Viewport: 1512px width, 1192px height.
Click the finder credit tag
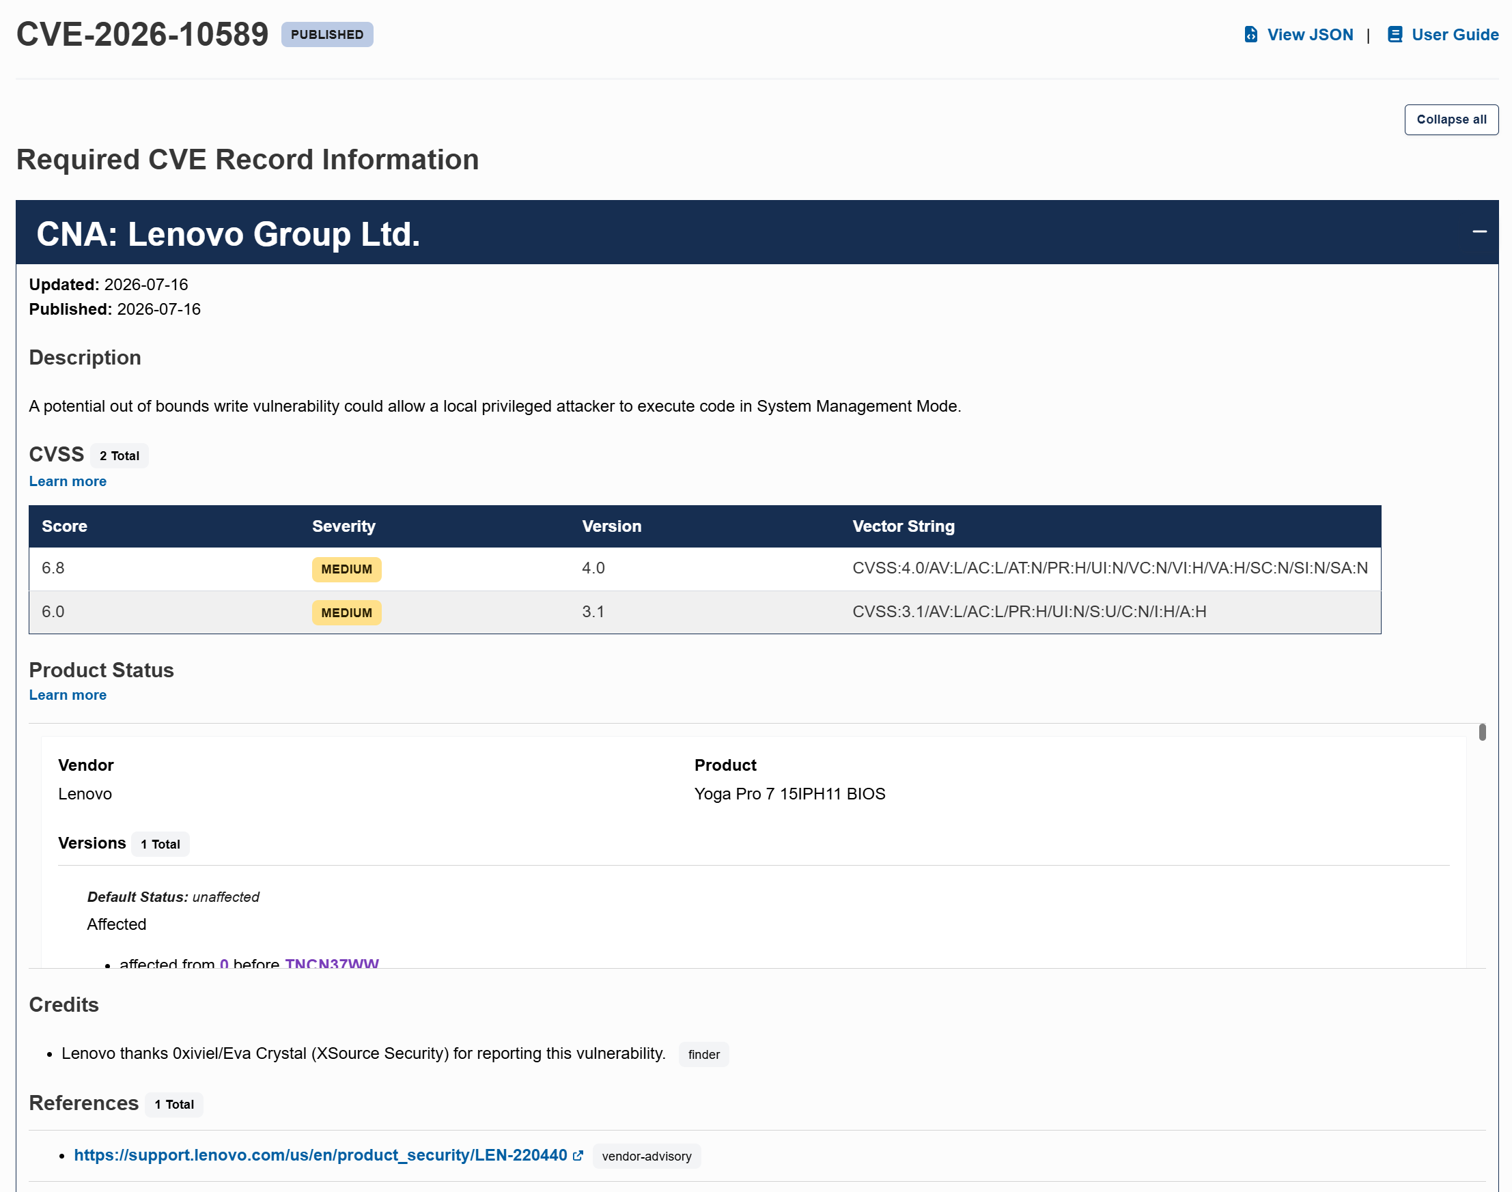703,1055
